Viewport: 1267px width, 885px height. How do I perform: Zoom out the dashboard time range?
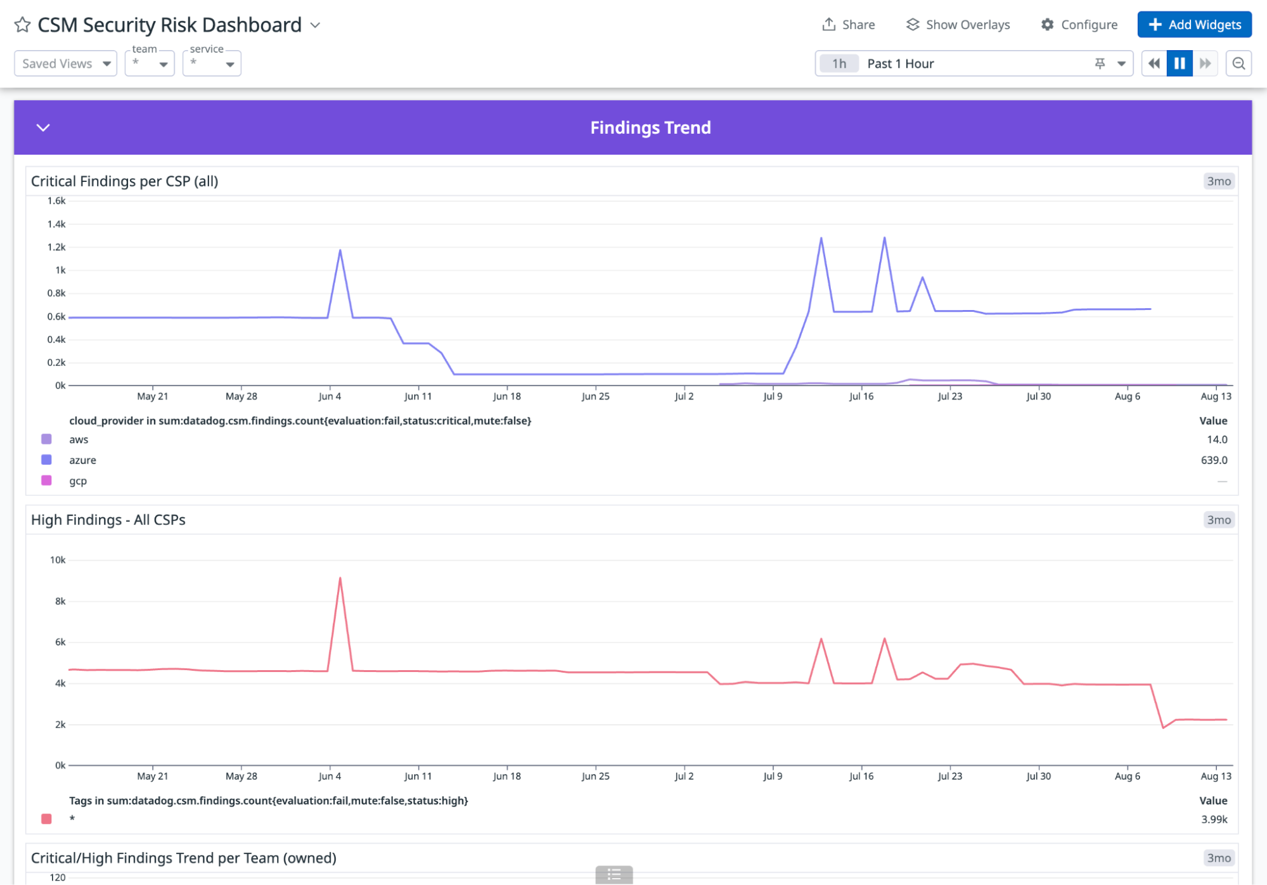[x=1239, y=63]
